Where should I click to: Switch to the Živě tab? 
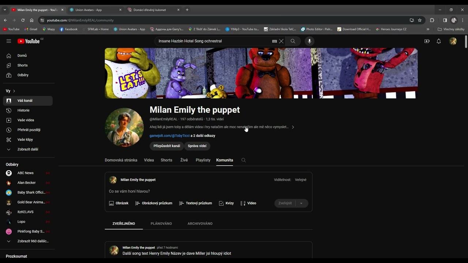tap(184, 160)
